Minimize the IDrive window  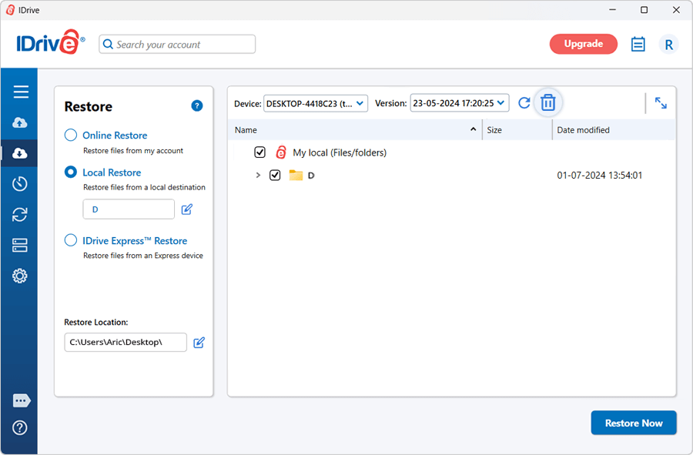[613, 10]
